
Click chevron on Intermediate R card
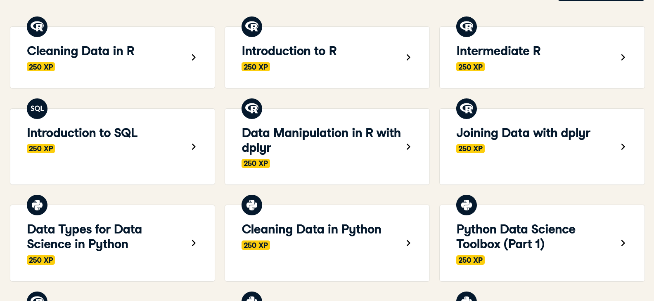point(623,57)
